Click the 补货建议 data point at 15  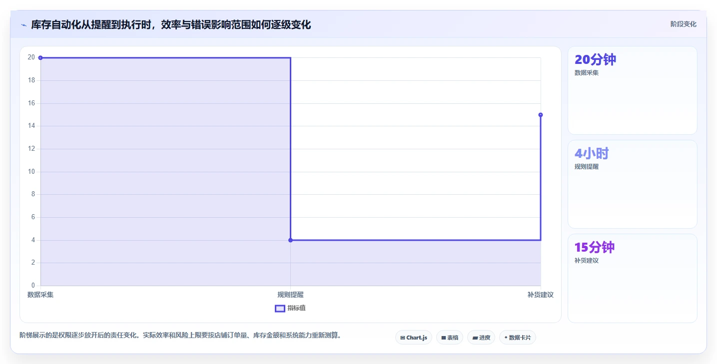tap(541, 115)
